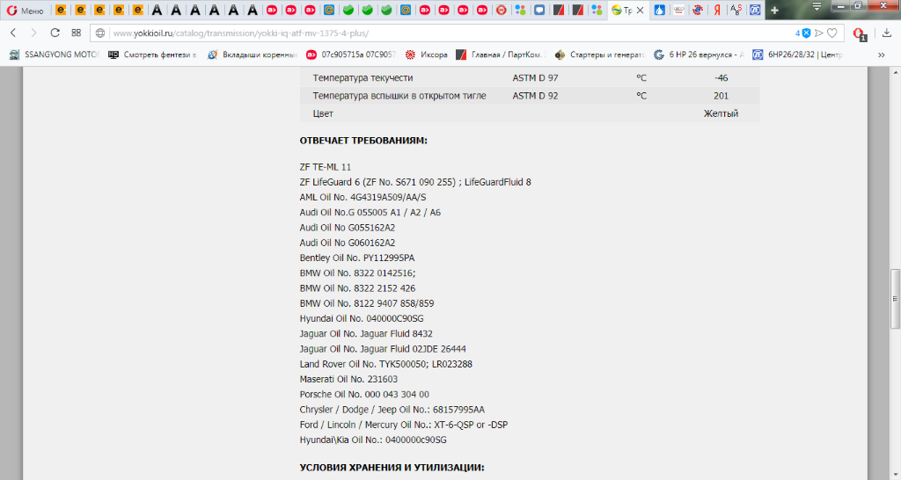The height and width of the screenshot is (480, 901).
Task: Open the Opera Меню button
Action: coord(25,11)
